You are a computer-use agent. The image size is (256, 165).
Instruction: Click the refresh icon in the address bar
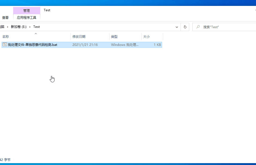(185, 27)
